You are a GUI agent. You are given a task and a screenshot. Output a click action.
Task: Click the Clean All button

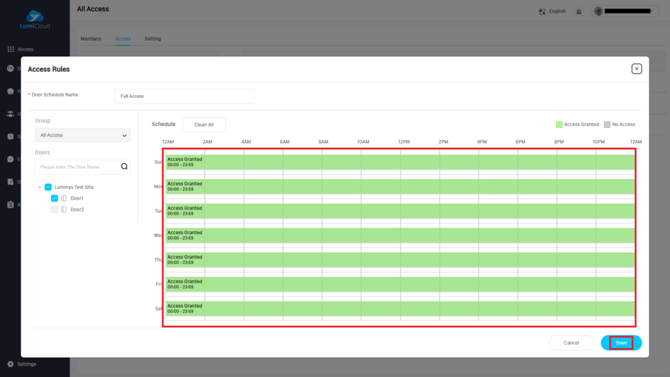pyautogui.click(x=204, y=125)
